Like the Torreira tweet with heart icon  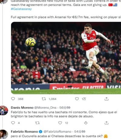point(77,99)
